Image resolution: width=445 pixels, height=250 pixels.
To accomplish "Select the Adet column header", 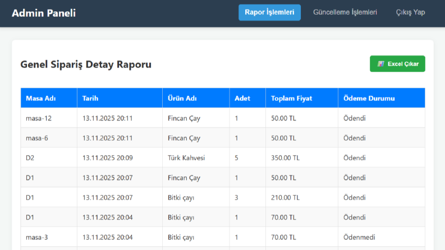I will tap(247, 98).
